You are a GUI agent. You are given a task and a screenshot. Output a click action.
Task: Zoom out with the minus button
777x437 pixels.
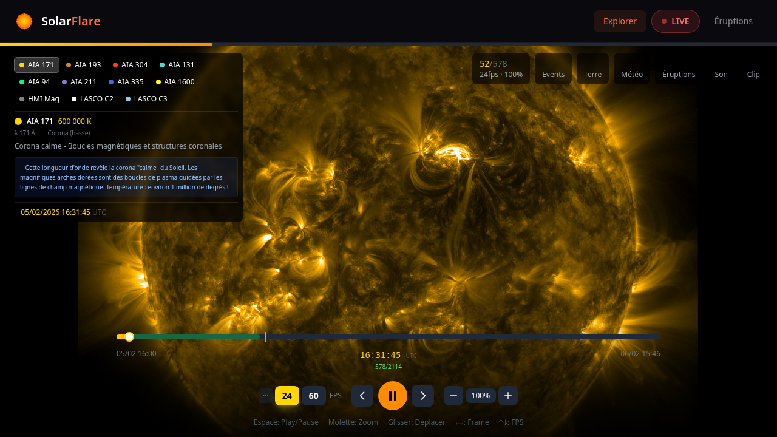click(453, 396)
